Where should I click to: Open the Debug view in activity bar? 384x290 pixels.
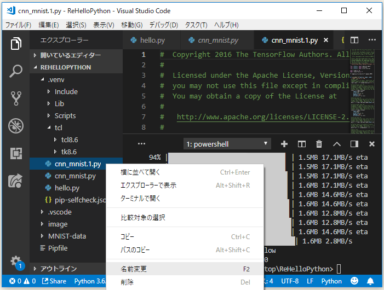[x=16, y=126]
